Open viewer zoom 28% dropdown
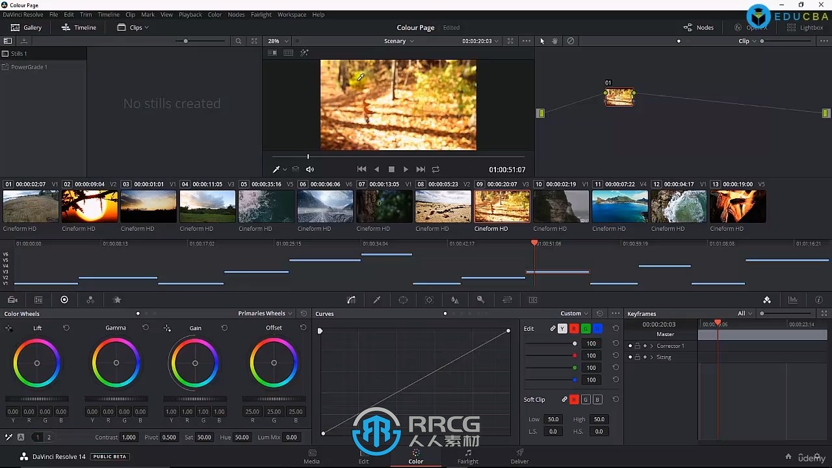 278,41
